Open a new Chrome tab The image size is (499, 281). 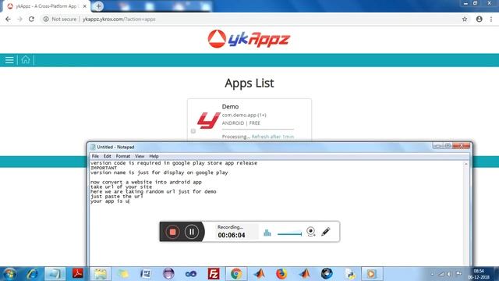tap(99, 6)
